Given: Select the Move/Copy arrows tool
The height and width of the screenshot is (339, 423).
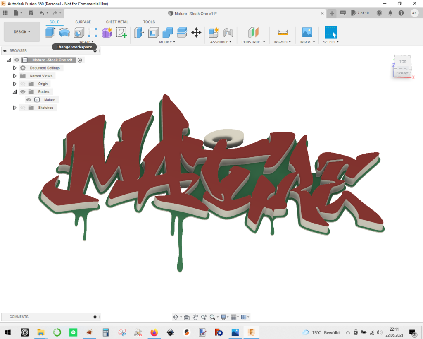Looking at the screenshot, I should pyautogui.click(x=196, y=32).
